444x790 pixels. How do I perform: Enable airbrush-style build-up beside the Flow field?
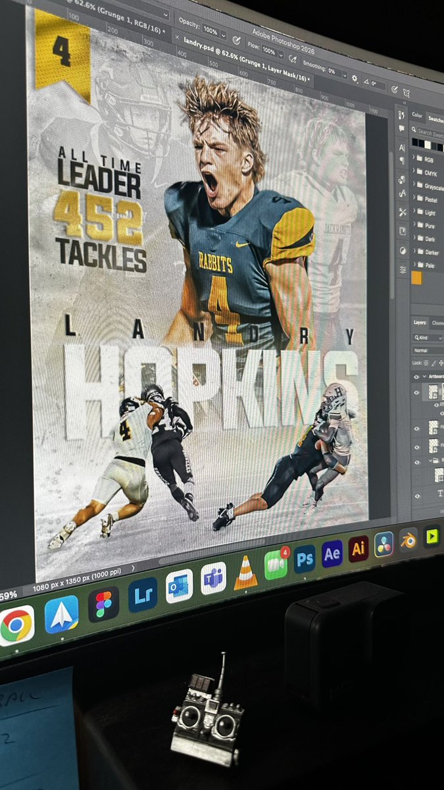(293, 59)
